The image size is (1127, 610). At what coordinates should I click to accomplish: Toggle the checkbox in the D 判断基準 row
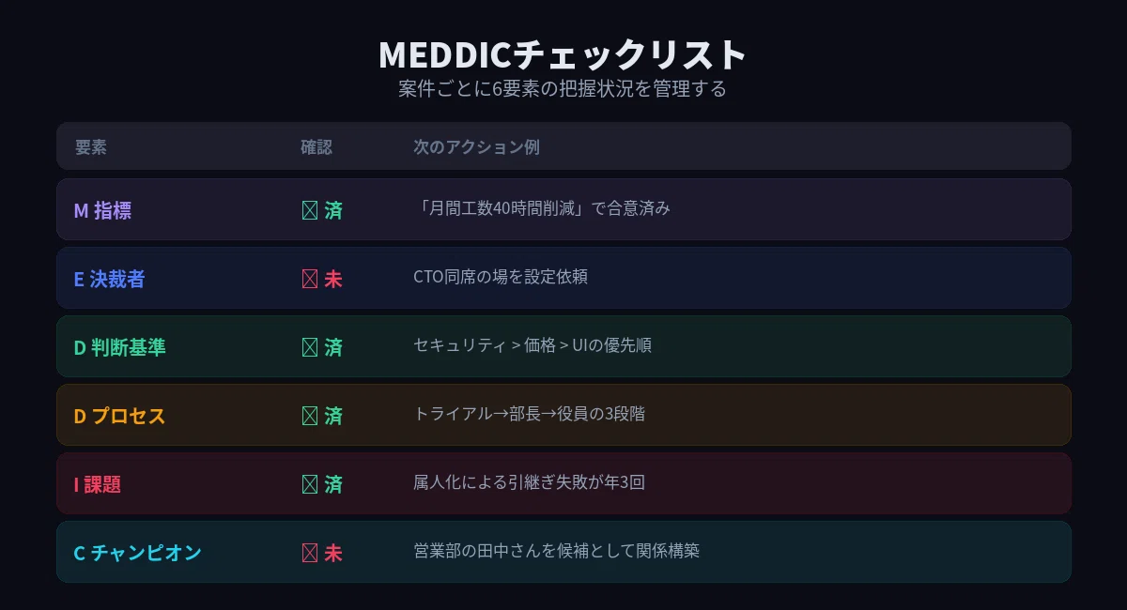point(309,347)
